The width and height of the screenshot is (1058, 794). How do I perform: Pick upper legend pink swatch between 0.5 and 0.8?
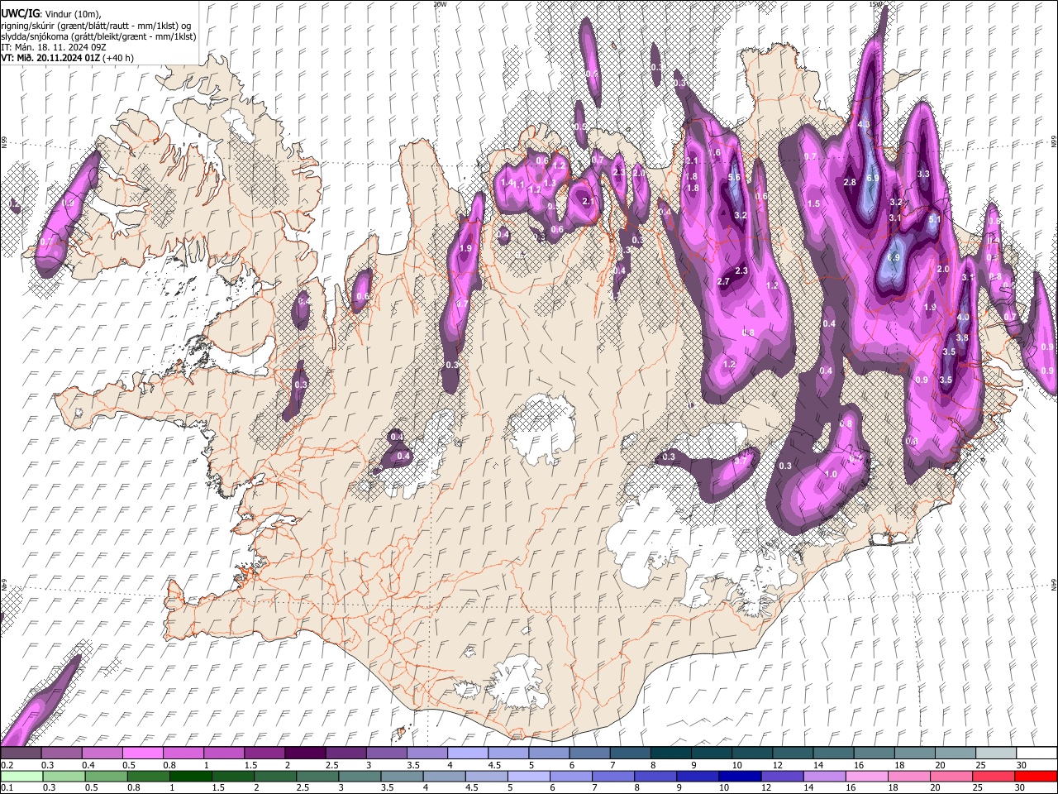coord(142,753)
